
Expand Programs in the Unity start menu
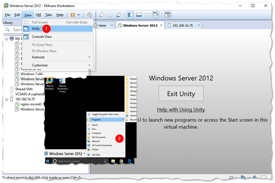coord(106,120)
